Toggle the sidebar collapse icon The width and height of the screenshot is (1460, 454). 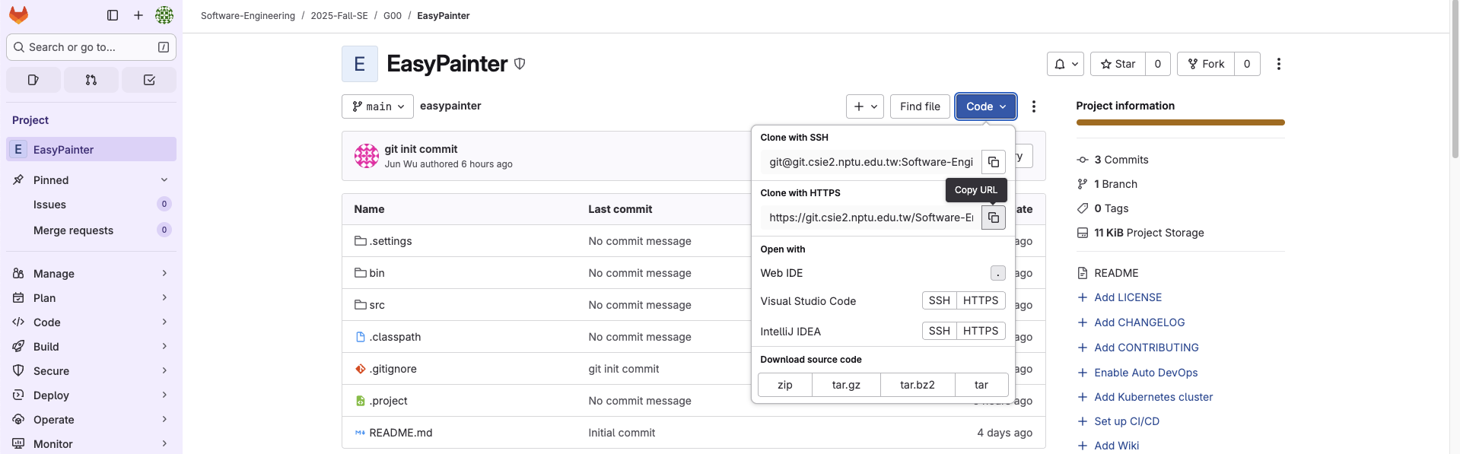coord(113,15)
